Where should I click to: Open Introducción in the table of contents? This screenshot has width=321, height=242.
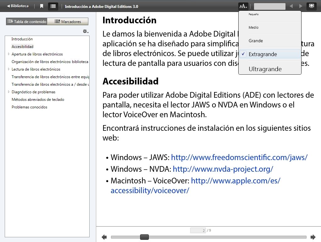22,39
